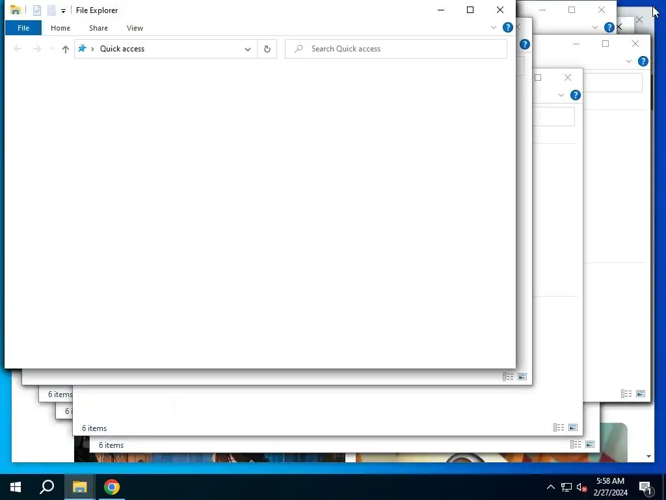Image resolution: width=666 pixels, height=500 pixels.
Task: Click the search box in rightmost background Explorer window
Action: [x=613, y=83]
